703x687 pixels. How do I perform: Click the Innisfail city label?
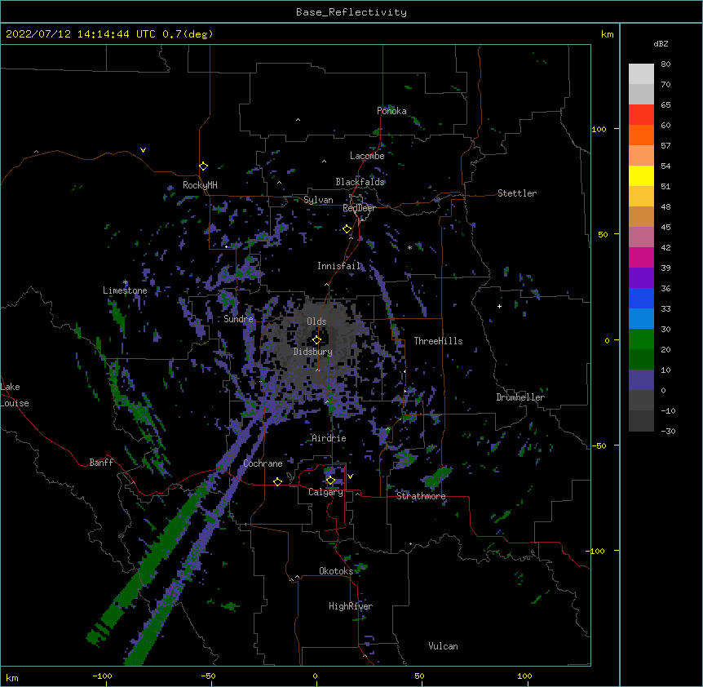(x=339, y=266)
